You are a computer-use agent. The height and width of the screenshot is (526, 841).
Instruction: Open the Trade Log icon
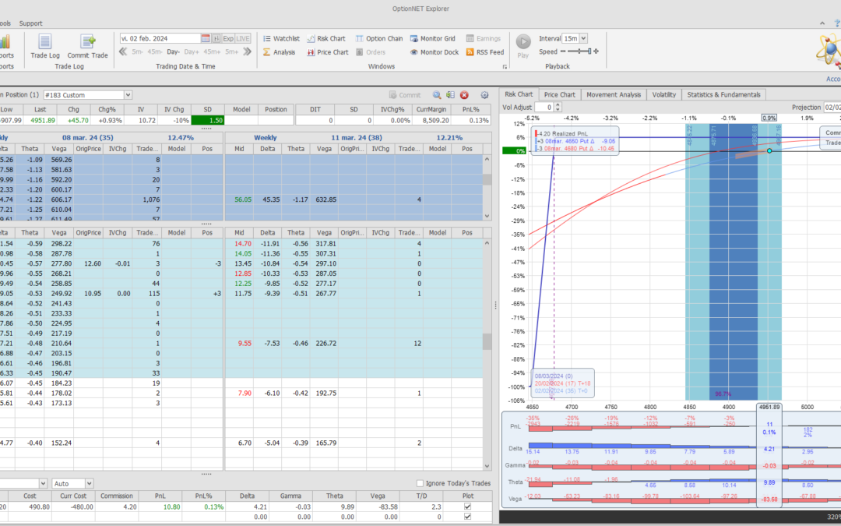coord(45,46)
